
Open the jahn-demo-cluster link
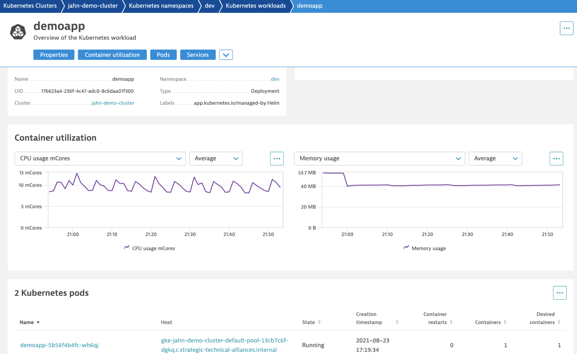pyautogui.click(x=113, y=103)
